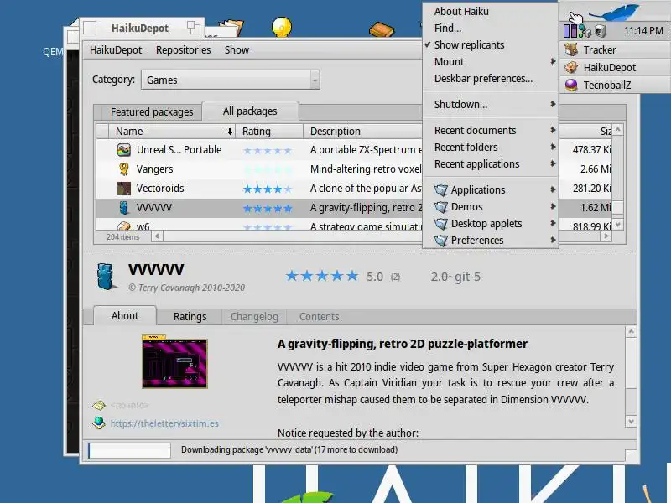Click the VVVVVV icon in package list
This screenshot has height=503, width=671.
123,207
